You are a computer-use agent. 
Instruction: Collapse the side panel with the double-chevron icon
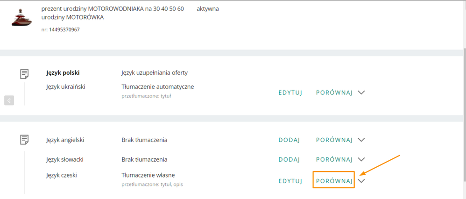point(9,100)
